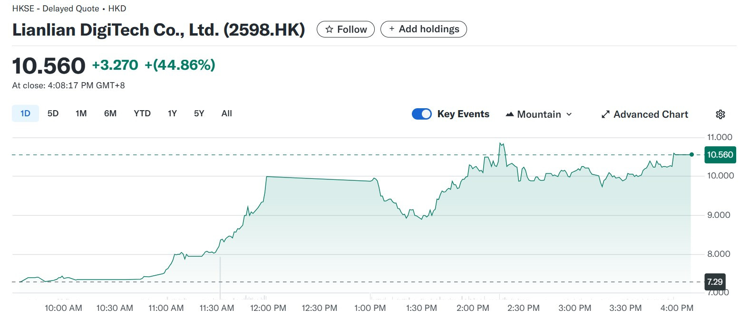740x318 pixels.
Task: Click the 8.000 price axis label
Action: (719, 254)
